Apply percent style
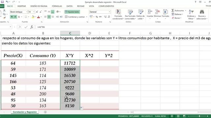This screenshot has width=211, height=118. point(97,17)
